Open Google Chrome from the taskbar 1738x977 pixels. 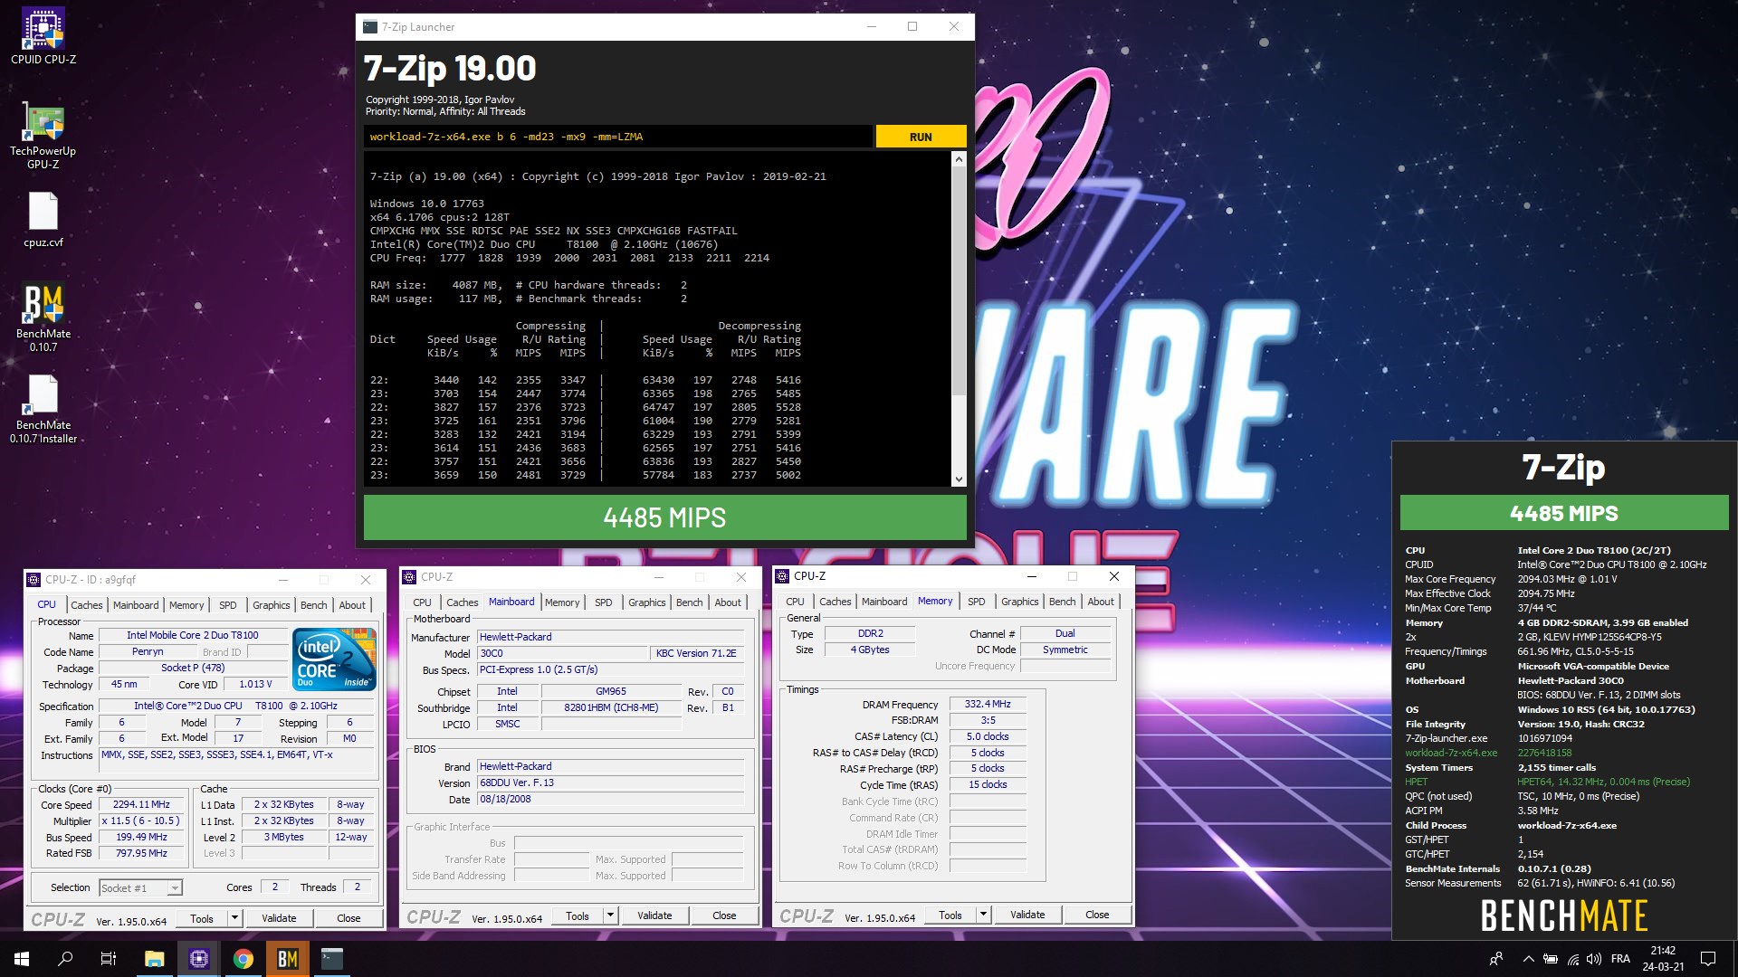(244, 959)
